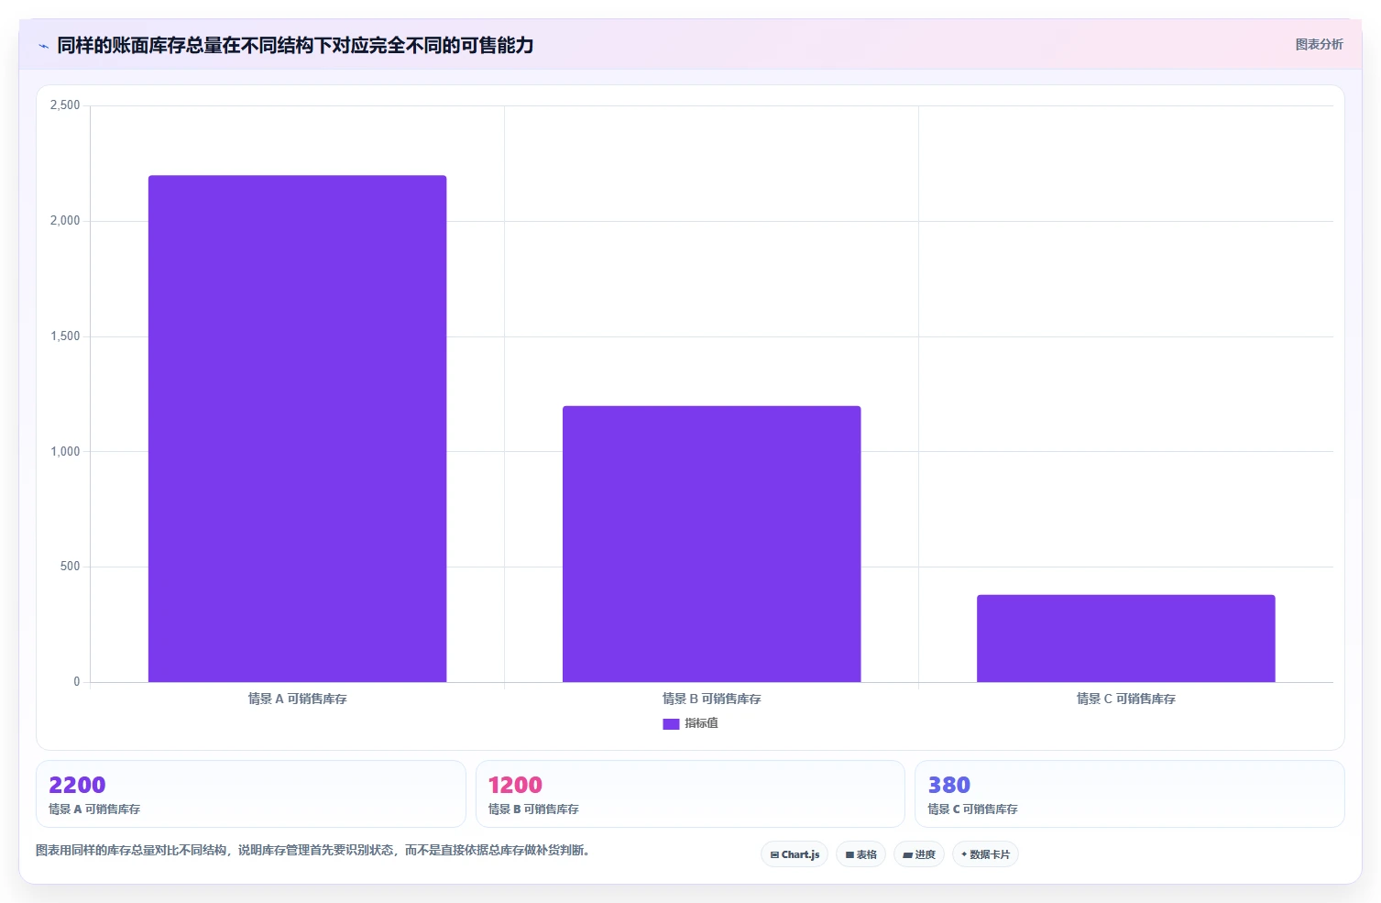Click the footer description starting with 图表用同样的库存总量
The image size is (1381, 903).
315,850
